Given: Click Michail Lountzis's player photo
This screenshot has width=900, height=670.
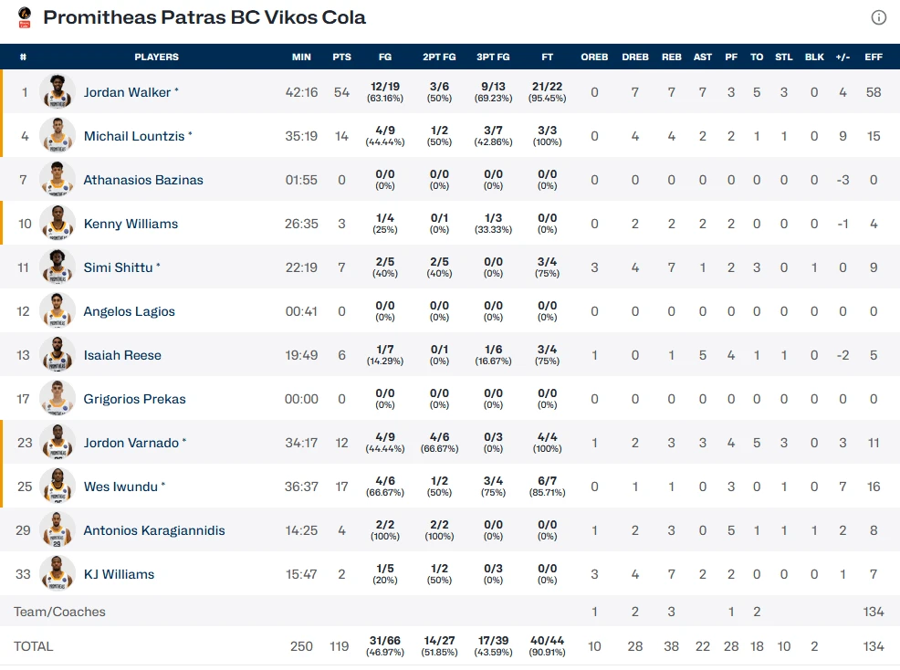Looking at the screenshot, I should (57, 135).
